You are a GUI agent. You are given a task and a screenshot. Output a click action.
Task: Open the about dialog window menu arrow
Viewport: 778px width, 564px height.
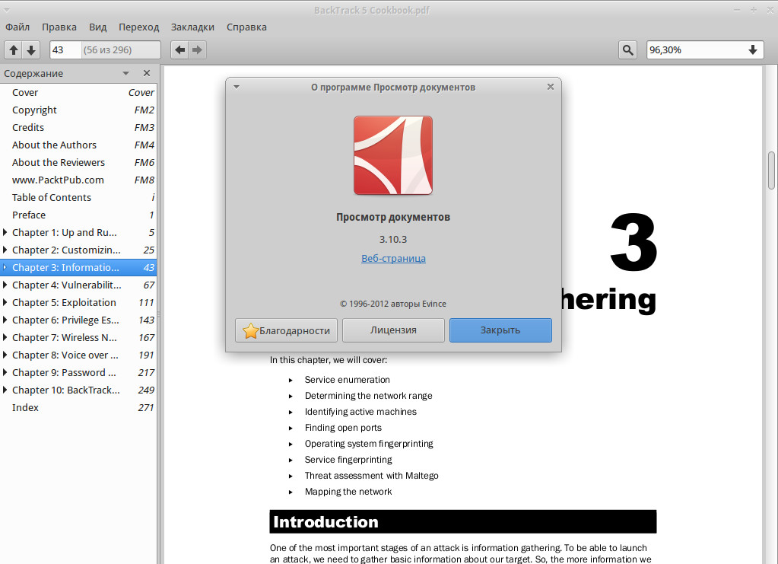click(x=237, y=87)
